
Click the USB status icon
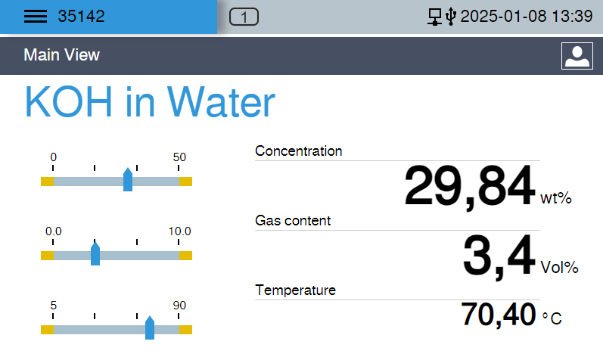[x=451, y=17]
